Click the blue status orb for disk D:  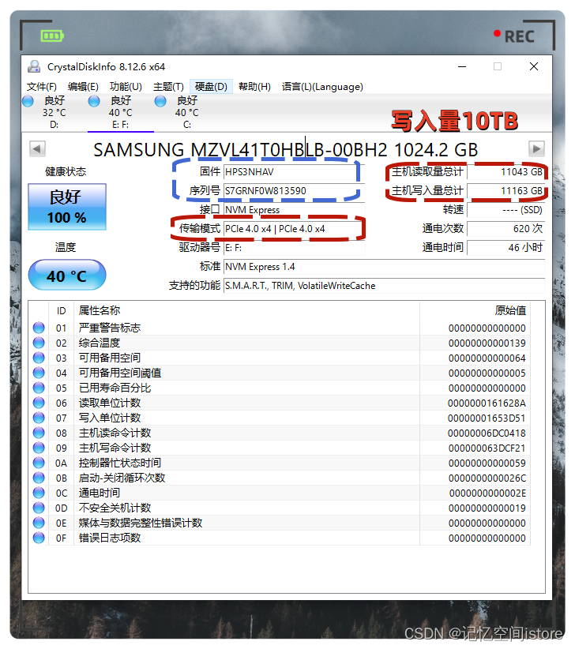point(28,101)
